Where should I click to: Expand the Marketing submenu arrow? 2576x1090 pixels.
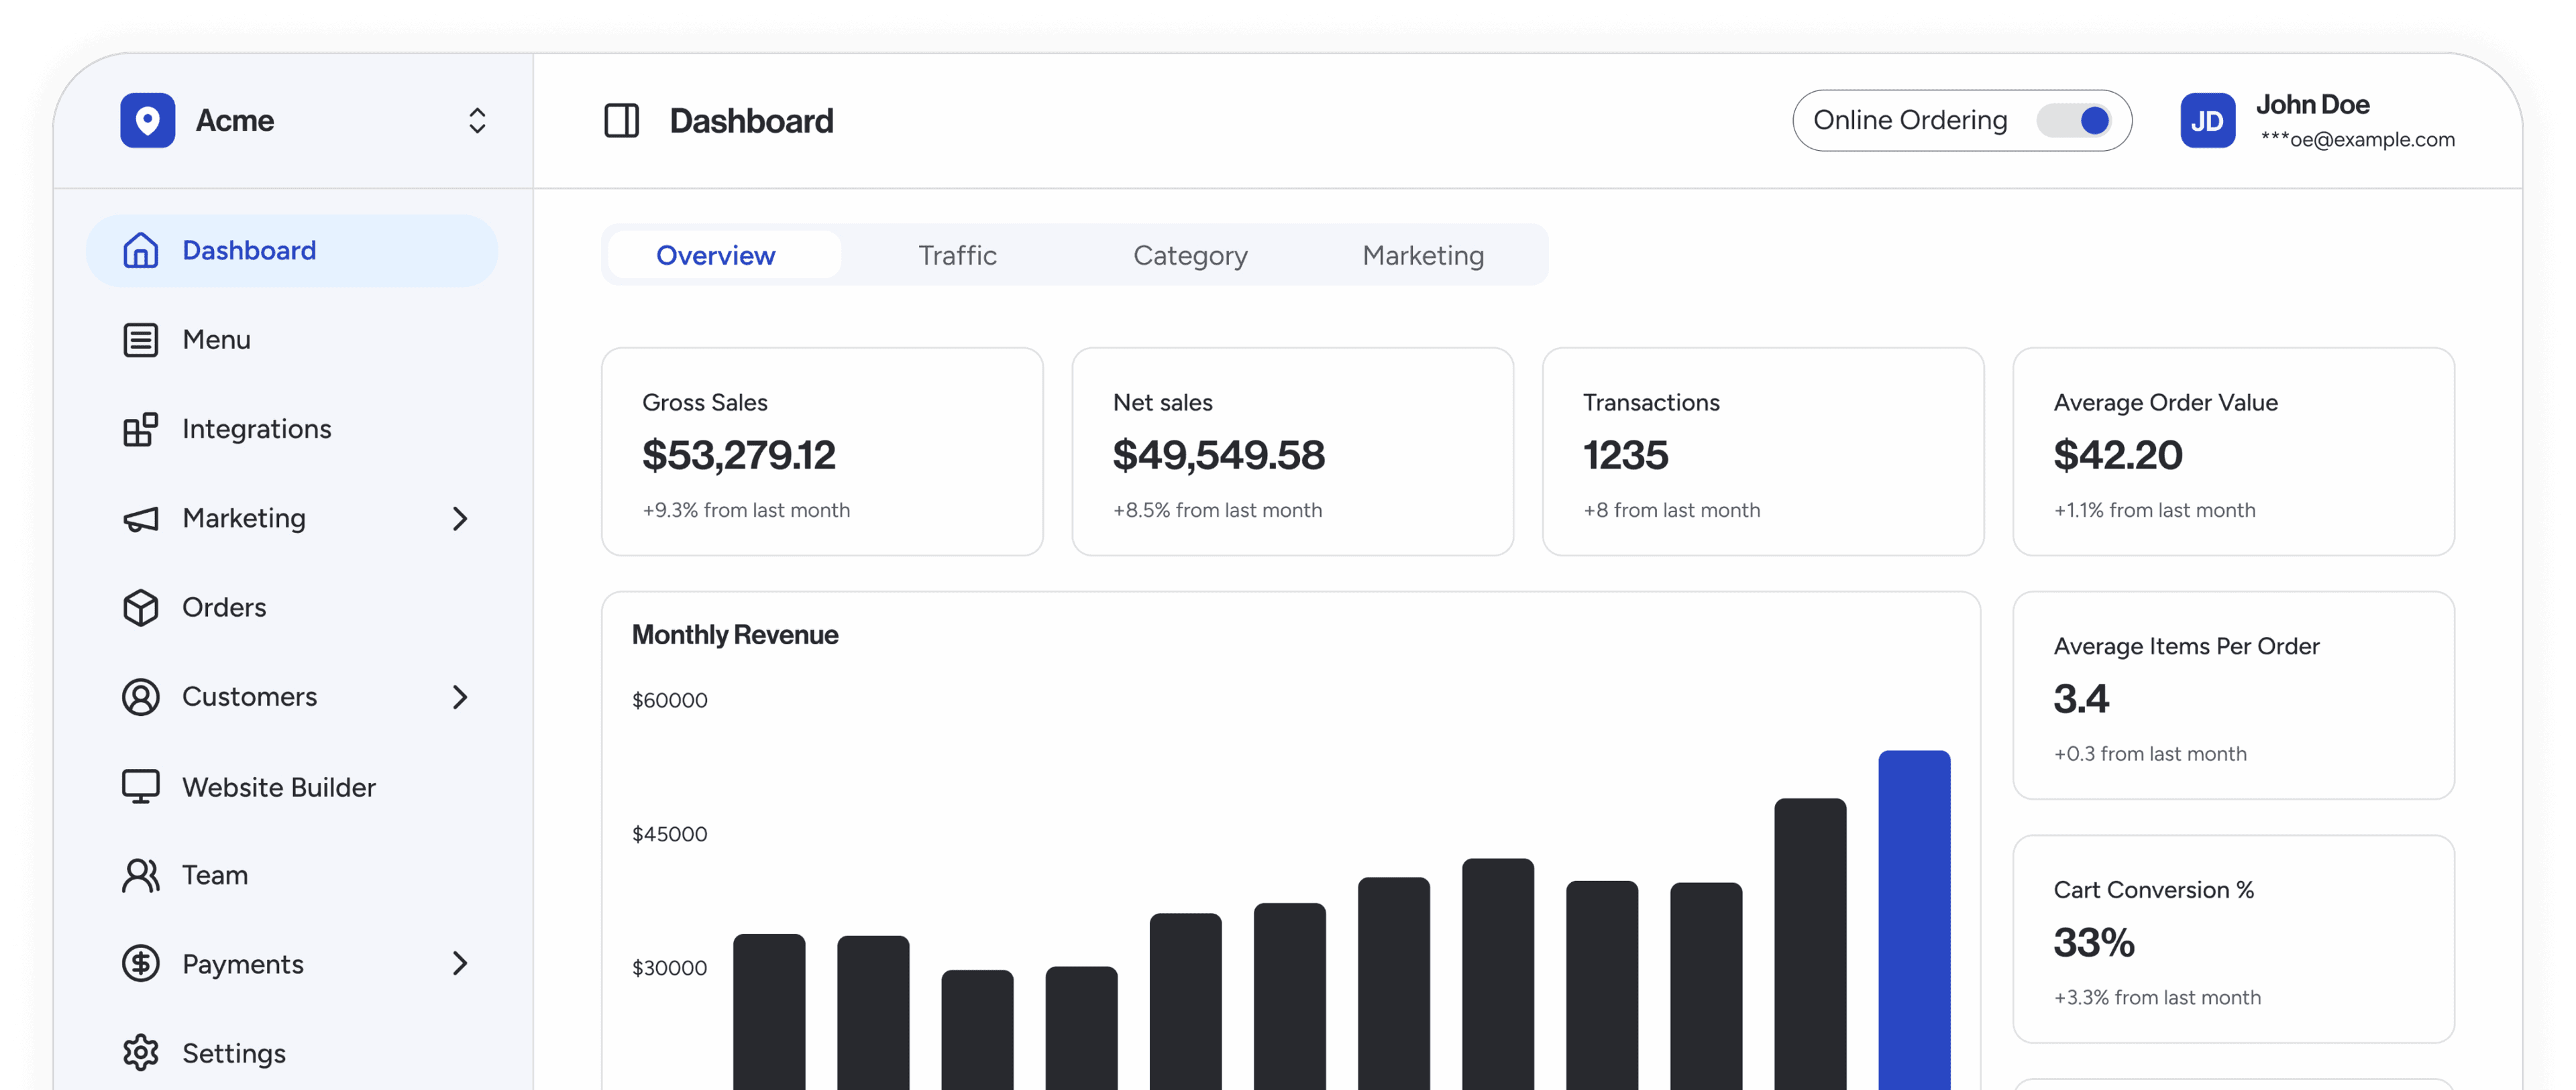(x=462, y=519)
